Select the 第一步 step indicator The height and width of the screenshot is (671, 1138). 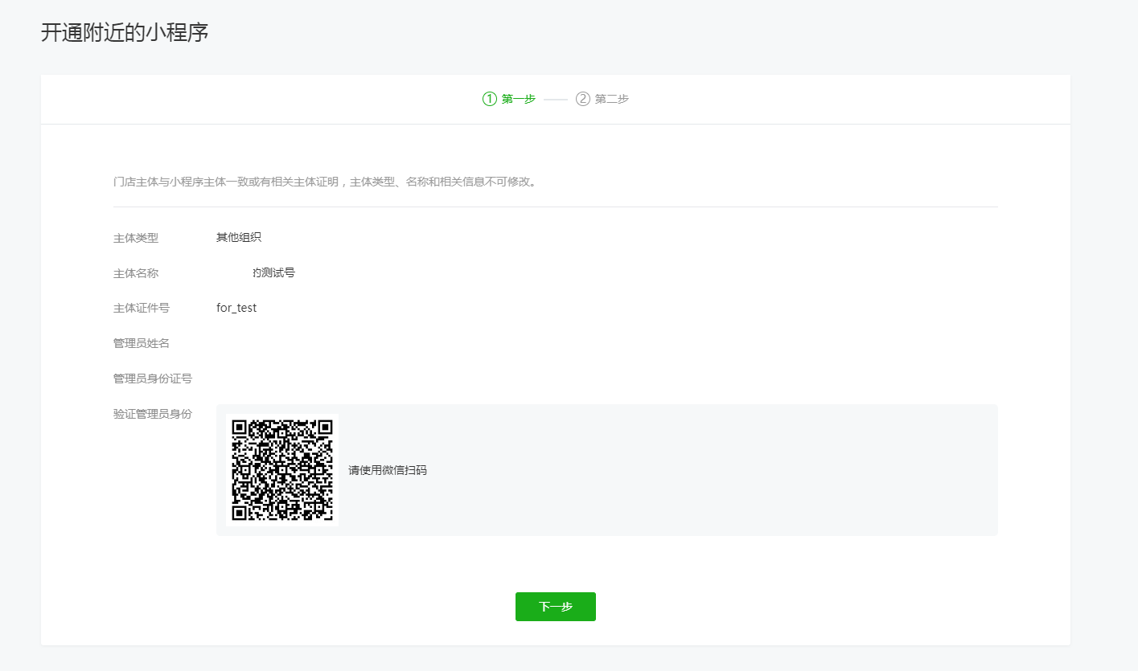click(x=509, y=99)
